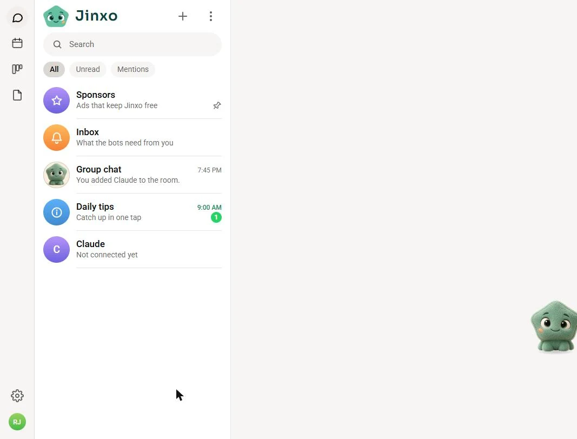The height and width of the screenshot is (439, 577).
Task: Open the Inbox conversation
Action: click(x=132, y=138)
